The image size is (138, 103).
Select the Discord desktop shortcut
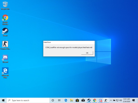5,59
